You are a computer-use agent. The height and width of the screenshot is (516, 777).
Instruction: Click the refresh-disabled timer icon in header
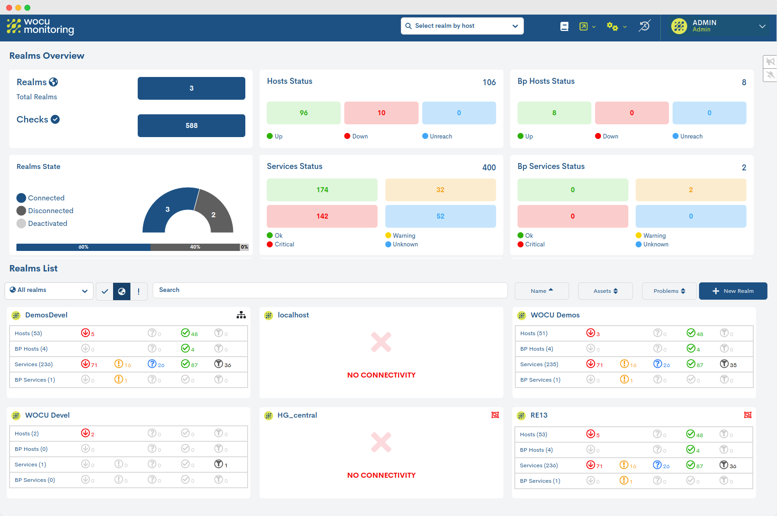point(644,26)
